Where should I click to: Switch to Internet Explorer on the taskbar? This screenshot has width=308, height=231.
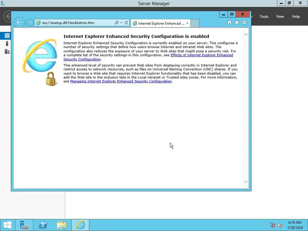click(80, 225)
